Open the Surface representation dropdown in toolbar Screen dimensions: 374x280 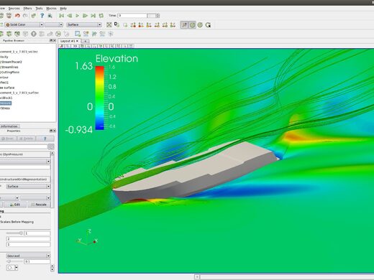click(84, 24)
